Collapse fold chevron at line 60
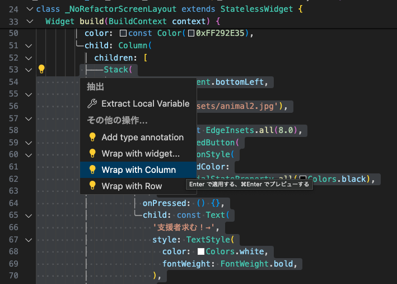 coord(29,155)
